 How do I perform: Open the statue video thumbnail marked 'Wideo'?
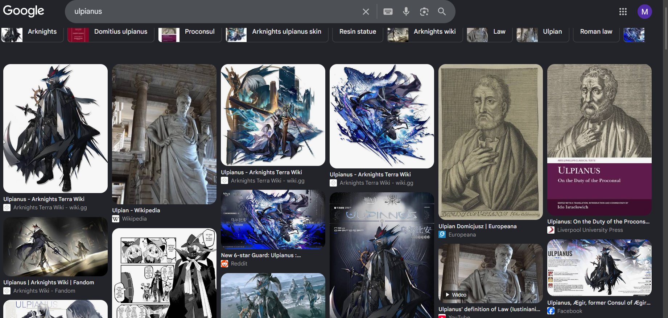(491, 273)
